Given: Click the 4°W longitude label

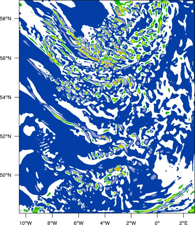Looking at the screenshot, I should tap(105, 223).
